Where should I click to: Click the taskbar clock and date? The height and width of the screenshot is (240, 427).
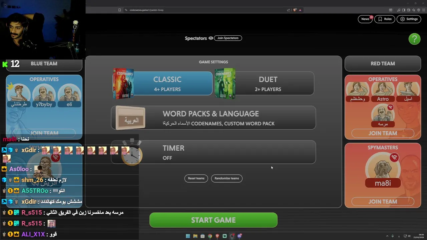coord(419,236)
